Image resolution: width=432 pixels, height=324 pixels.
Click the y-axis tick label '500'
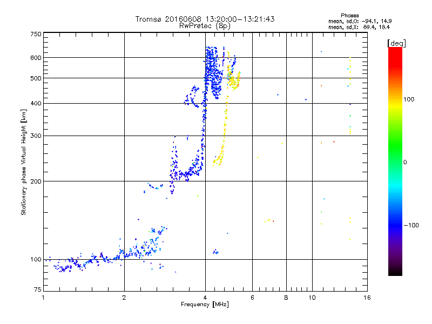click(x=36, y=78)
